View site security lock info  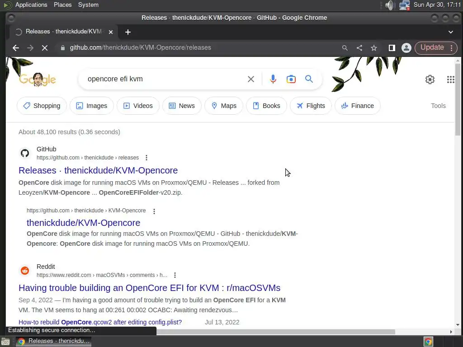click(62, 48)
